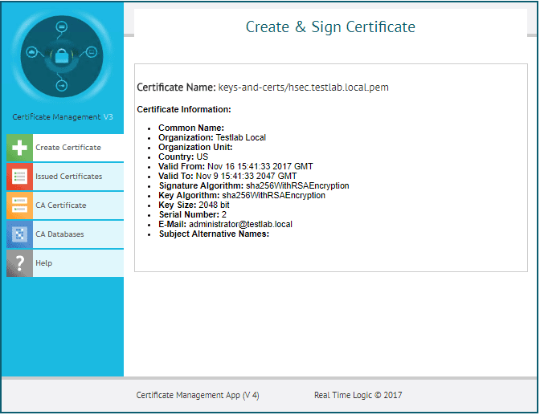Click the gray question mark Help icon
540x415 pixels.
coord(19,263)
